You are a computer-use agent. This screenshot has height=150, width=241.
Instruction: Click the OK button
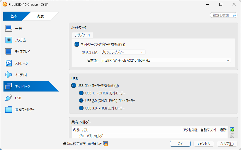coord(180,144)
